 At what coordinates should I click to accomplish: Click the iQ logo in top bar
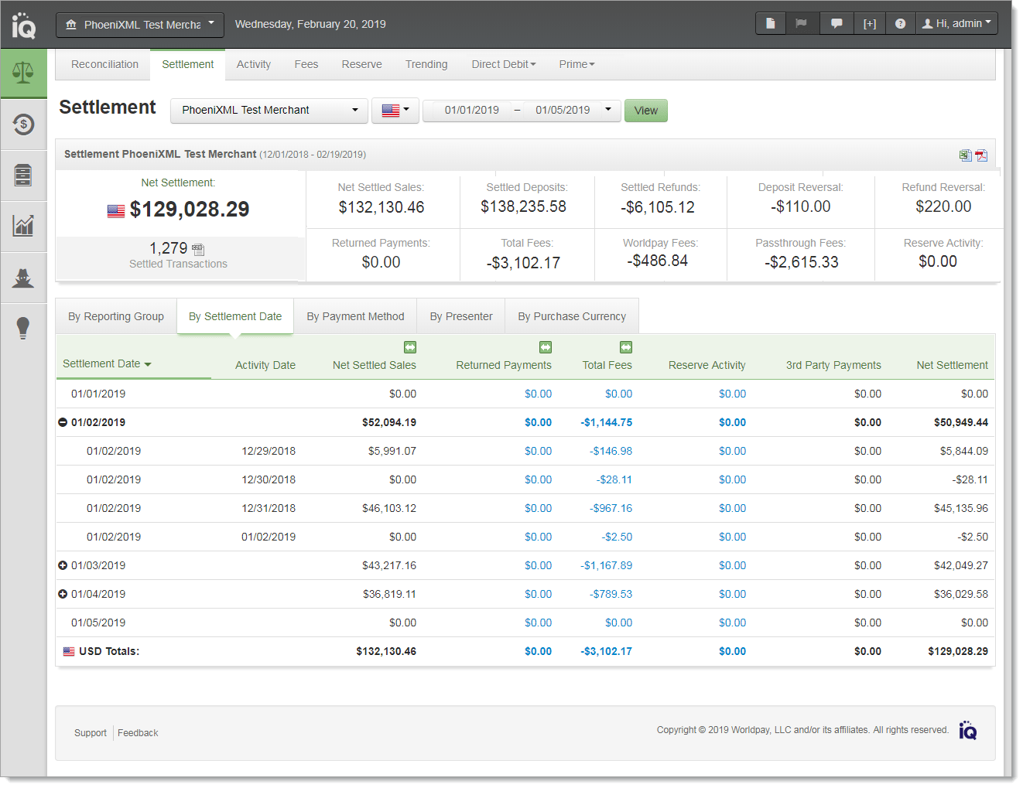[24, 25]
